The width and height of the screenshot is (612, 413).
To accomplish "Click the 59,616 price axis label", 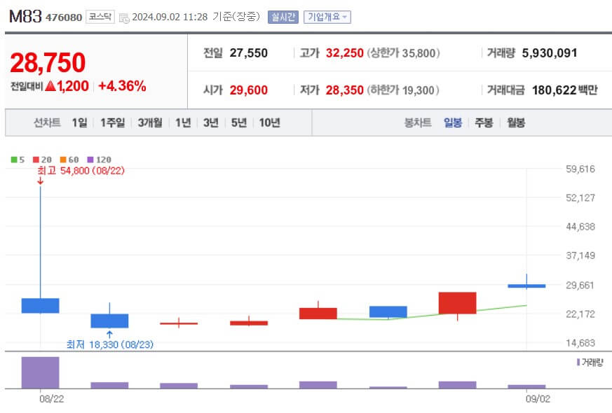I will [580, 169].
